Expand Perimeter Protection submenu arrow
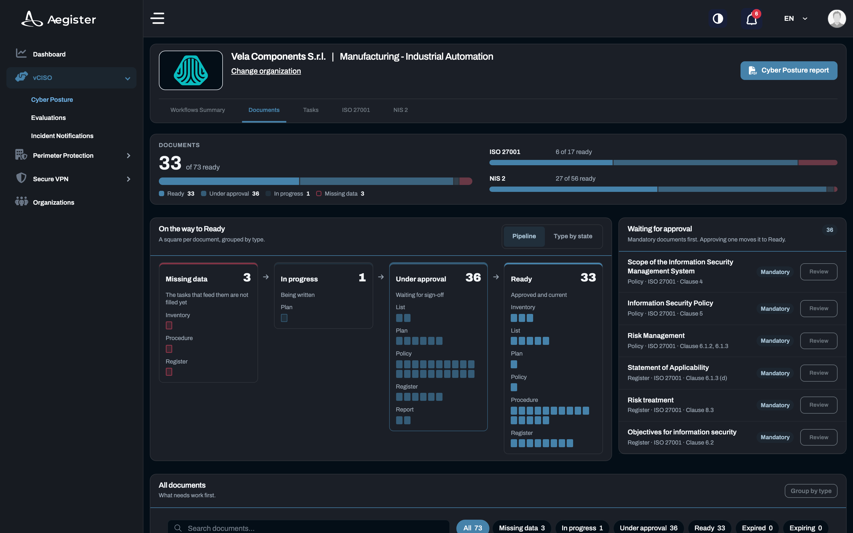Screen dimensions: 853x533 [128, 155]
